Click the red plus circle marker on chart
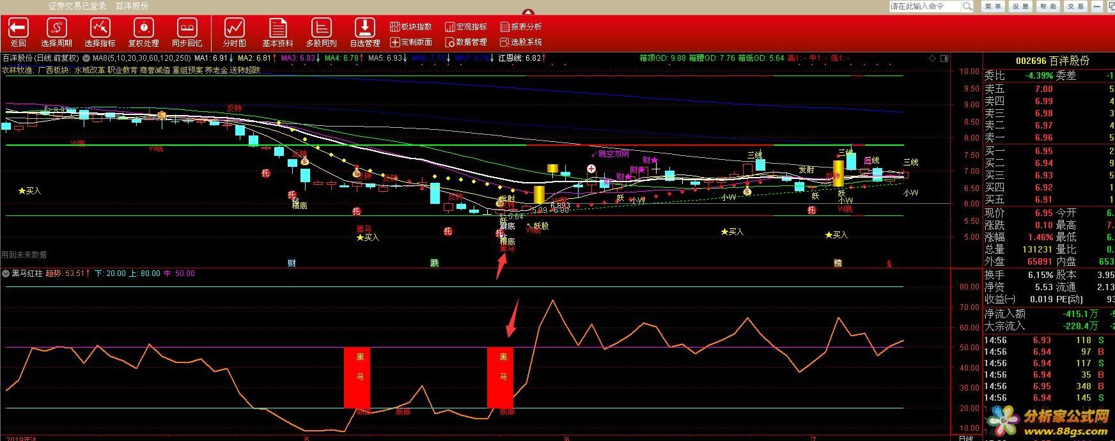 [x=592, y=169]
